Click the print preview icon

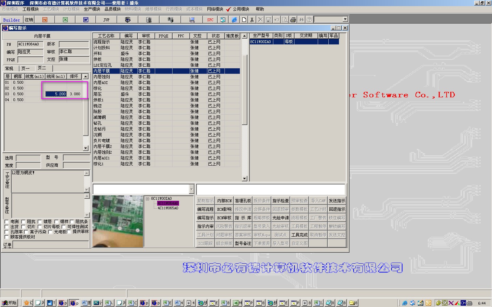[285, 20]
